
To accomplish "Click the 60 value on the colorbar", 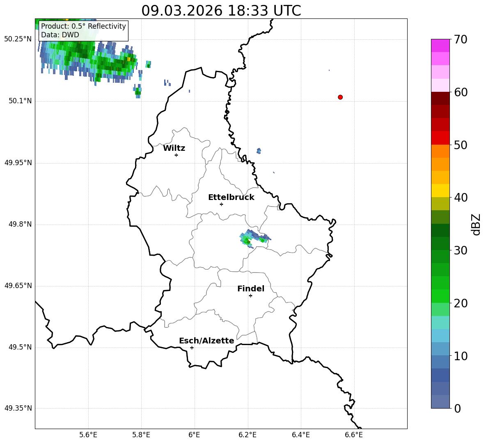I will click(x=460, y=92).
